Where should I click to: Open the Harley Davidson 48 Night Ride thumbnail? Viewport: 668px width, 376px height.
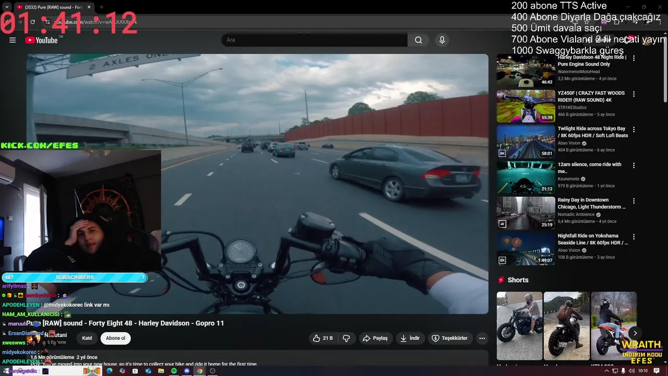point(526,70)
